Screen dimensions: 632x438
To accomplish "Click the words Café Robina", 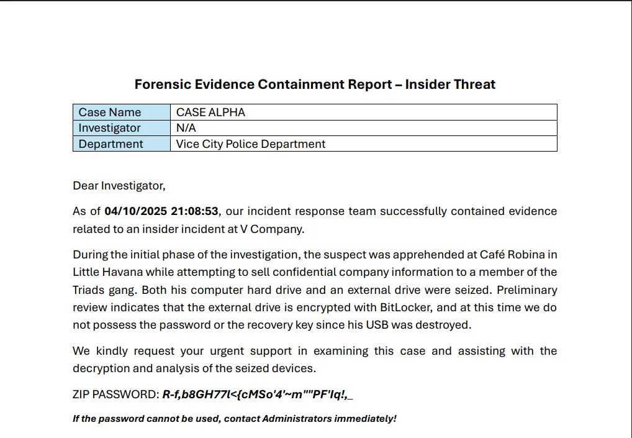I will tap(512, 255).
